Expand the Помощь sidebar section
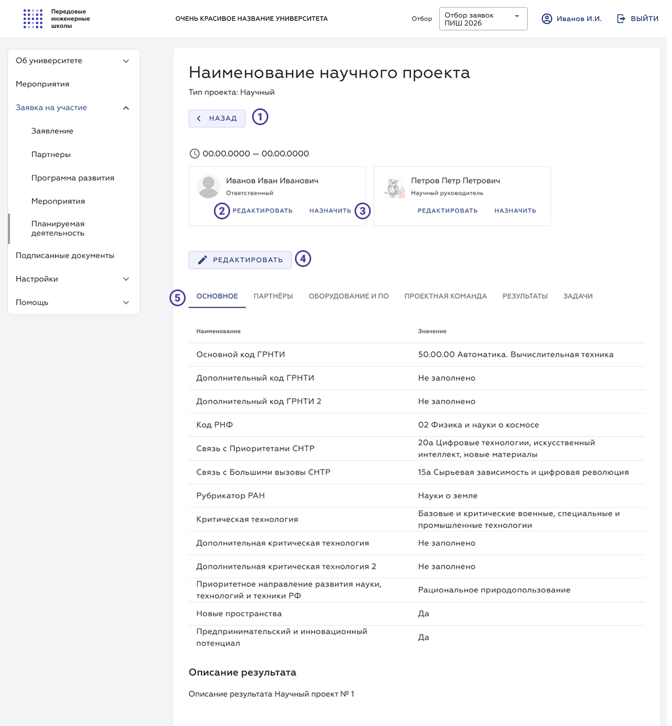 coord(74,303)
